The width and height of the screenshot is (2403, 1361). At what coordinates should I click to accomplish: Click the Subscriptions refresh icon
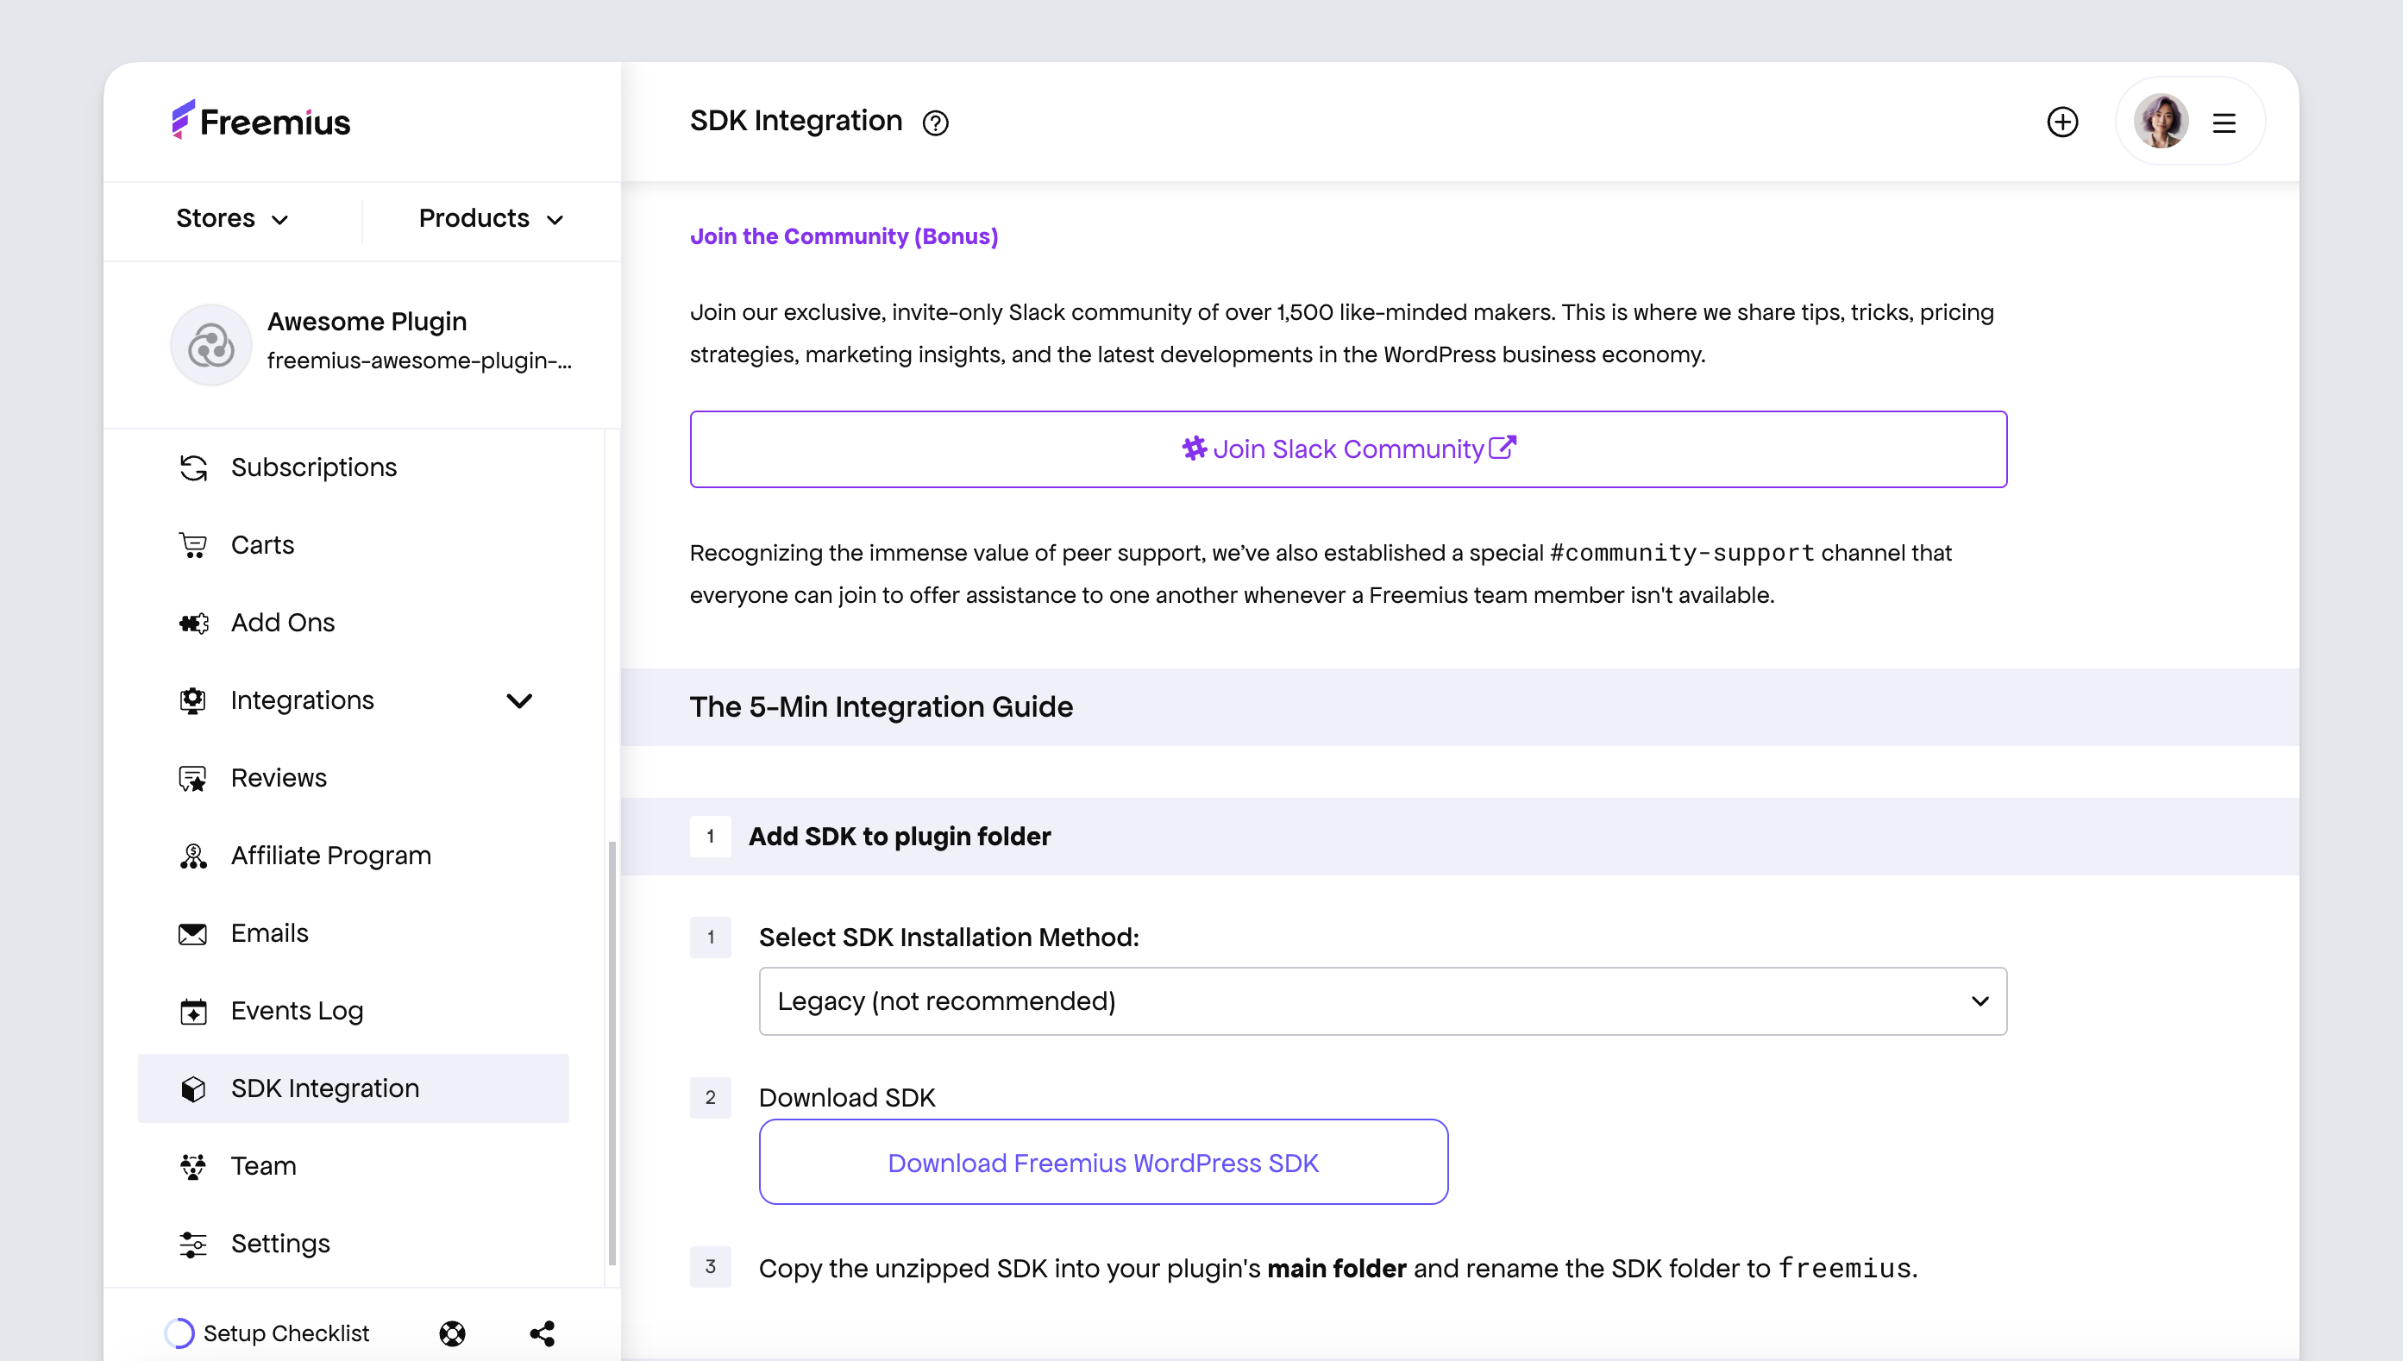click(x=192, y=467)
